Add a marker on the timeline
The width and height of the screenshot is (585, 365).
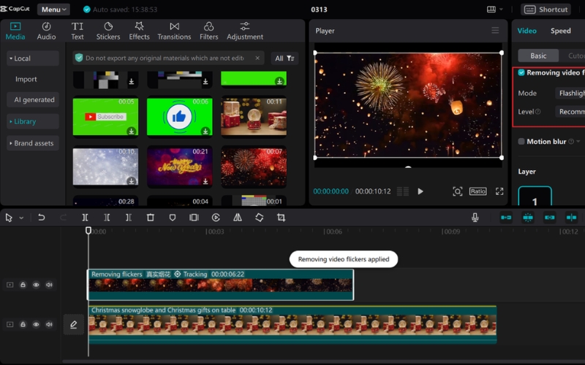173,218
